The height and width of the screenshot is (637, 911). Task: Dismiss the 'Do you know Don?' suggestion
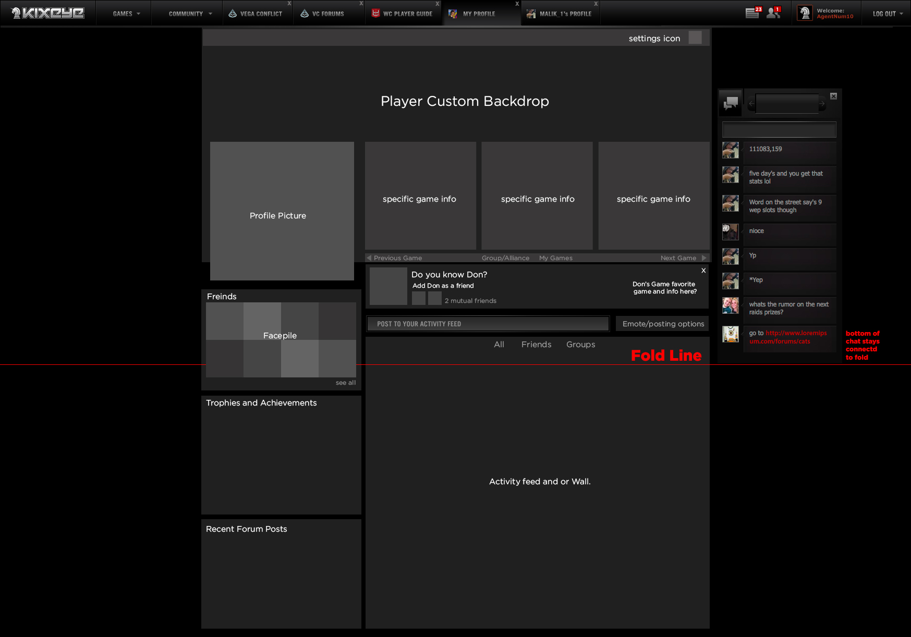pos(703,271)
